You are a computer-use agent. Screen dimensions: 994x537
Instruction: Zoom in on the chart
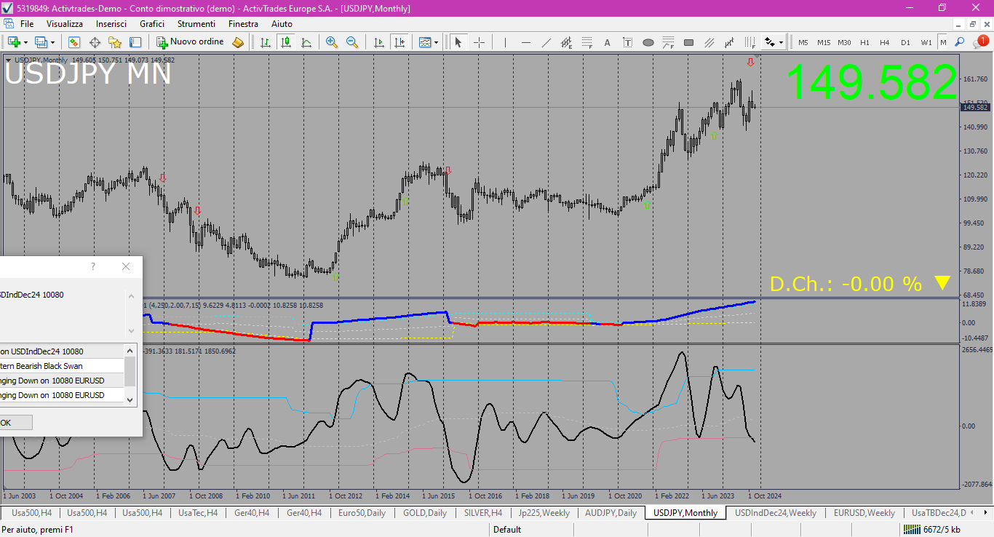pos(332,42)
